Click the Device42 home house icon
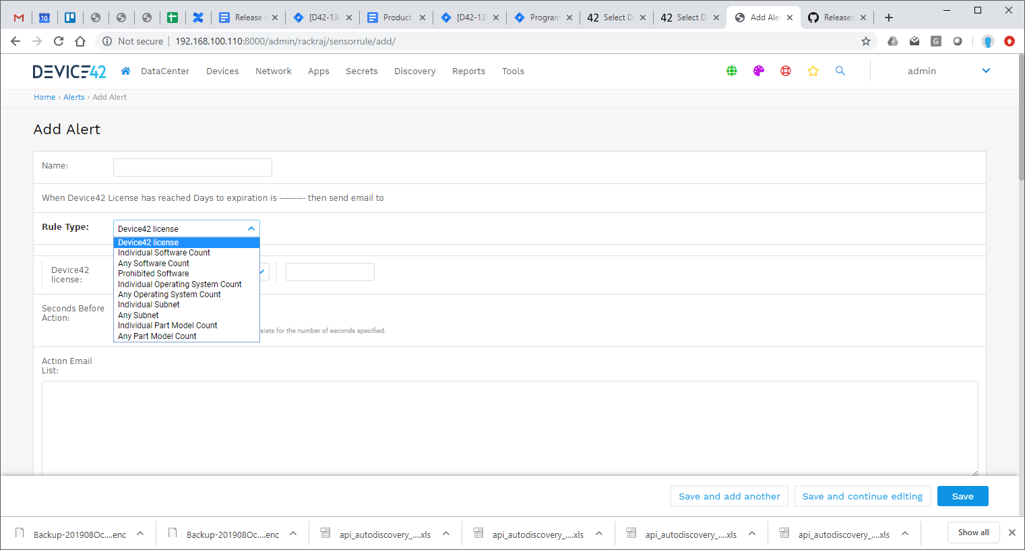Viewport: 1025px width, 550px height. pos(125,71)
